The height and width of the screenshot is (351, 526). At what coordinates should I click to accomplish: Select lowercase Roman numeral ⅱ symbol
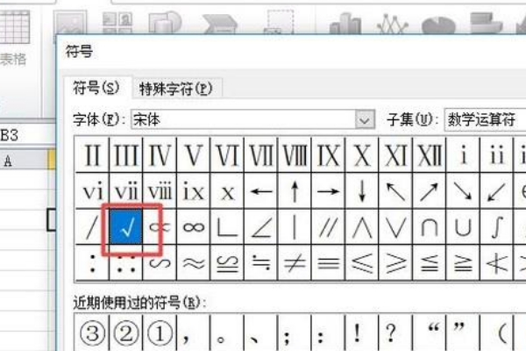pyautogui.click(x=496, y=155)
